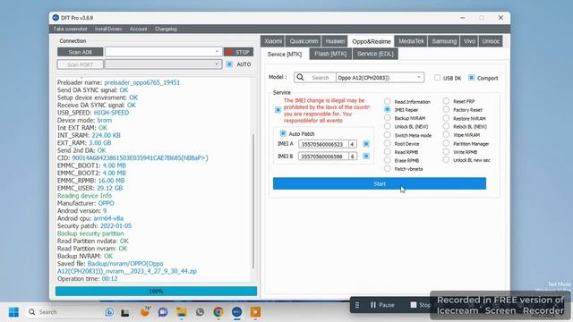Click Take screenshot in the menu bar
This screenshot has height=322, width=573.
(x=70, y=29)
